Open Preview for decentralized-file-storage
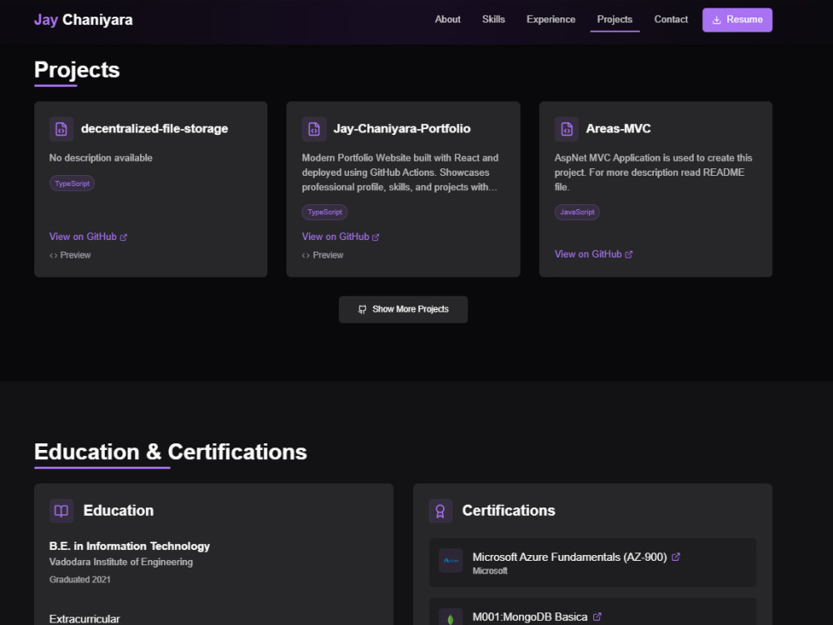This screenshot has height=625, width=833. click(x=70, y=255)
